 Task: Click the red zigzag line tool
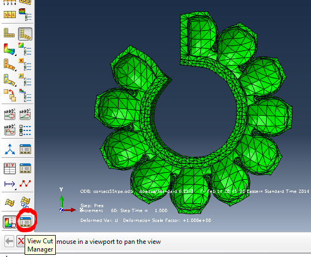point(25,184)
